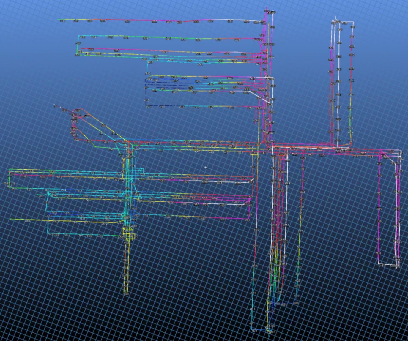Screen dimensions: 408x341
Task: Click top peak of the upper-right white vertical loop
Action: [x=335, y=18]
